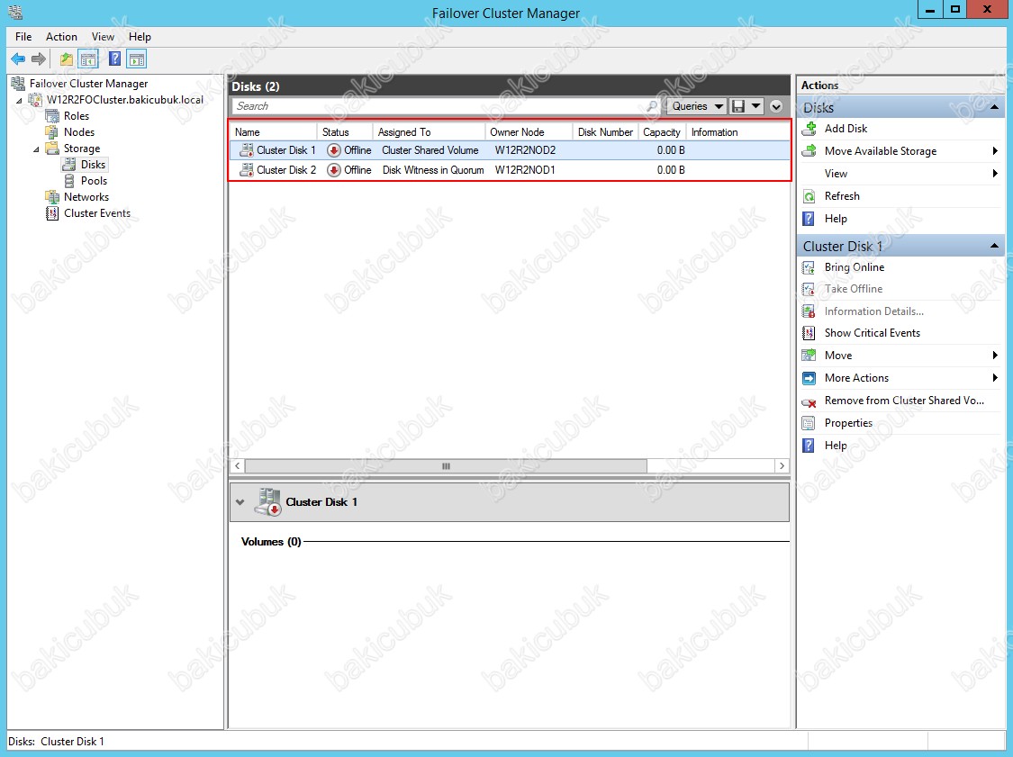1013x757 pixels.
Task: Sort by the Status column header
Action: click(x=345, y=132)
